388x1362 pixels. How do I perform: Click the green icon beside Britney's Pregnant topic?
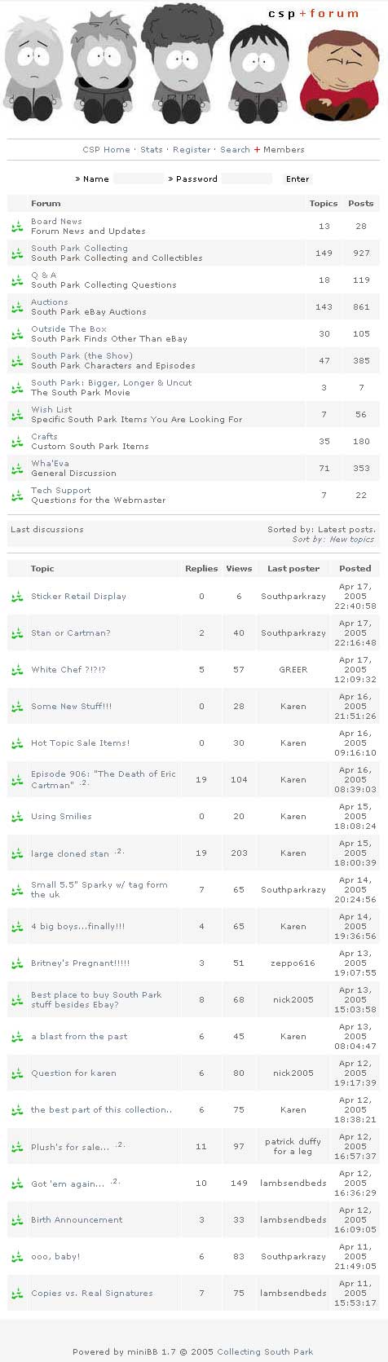point(17,963)
